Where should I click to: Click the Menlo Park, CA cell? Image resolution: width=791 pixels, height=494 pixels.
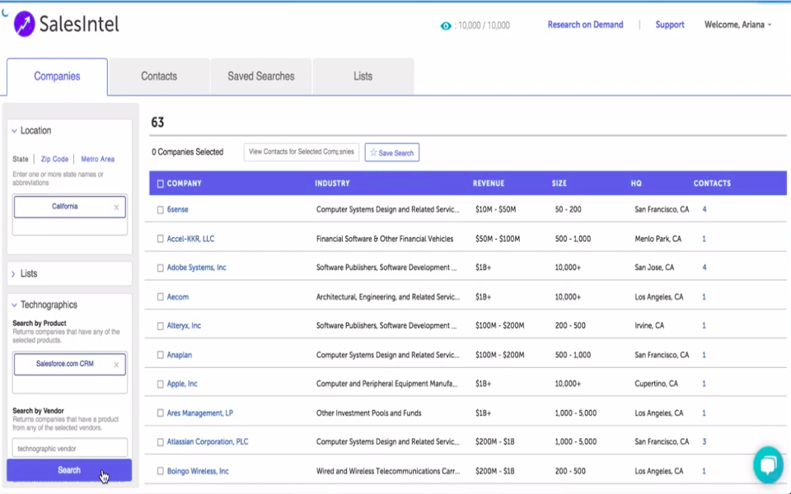pyautogui.click(x=658, y=239)
